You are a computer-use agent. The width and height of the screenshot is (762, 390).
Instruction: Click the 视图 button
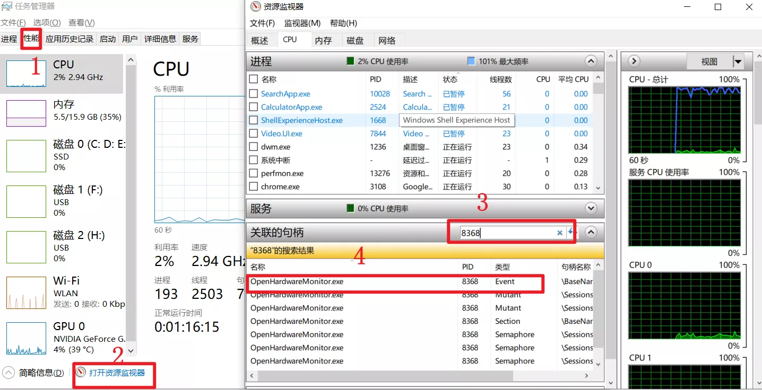point(709,61)
